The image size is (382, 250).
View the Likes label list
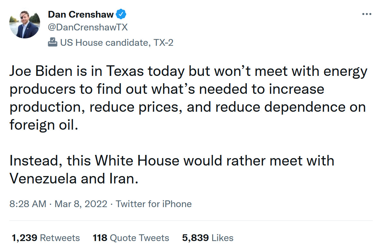coord(222,238)
